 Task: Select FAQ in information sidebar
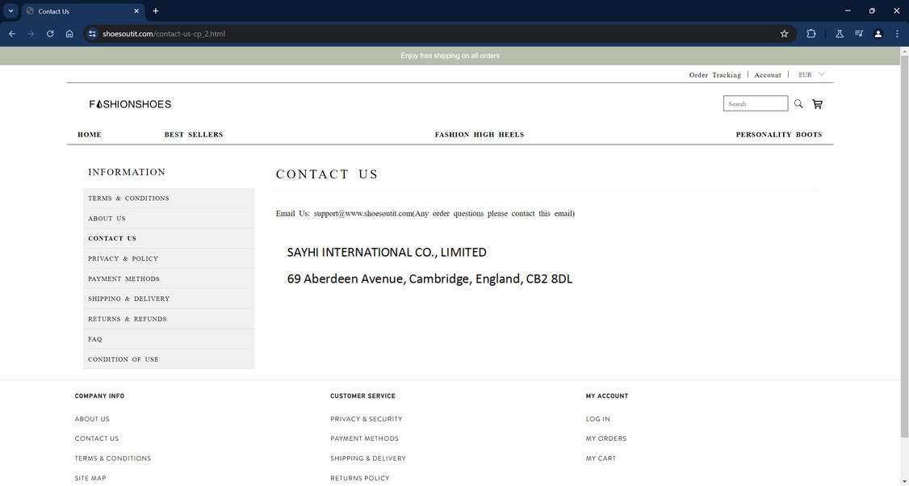[169, 339]
